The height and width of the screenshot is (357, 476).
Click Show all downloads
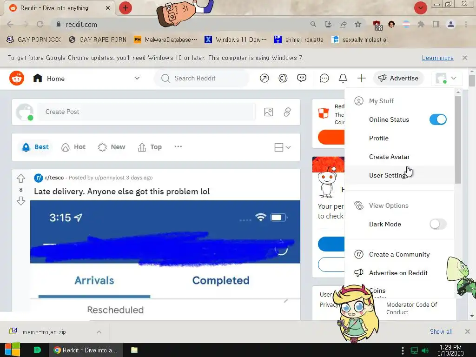coord(441,331)
